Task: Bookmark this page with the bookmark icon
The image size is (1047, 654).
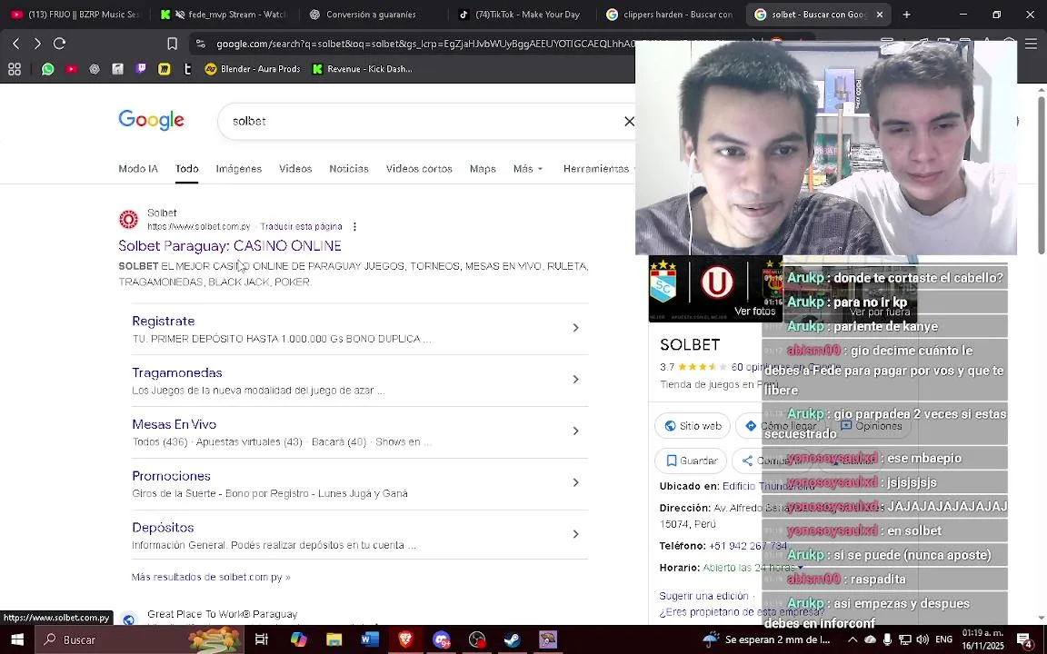Action: click(x=173, y=44)
